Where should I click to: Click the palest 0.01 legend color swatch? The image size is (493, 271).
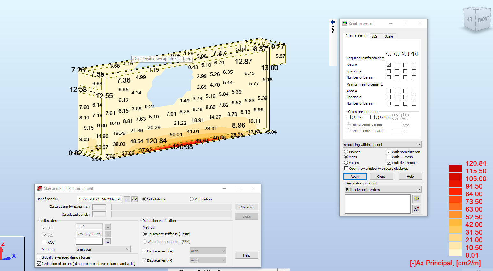pos(455,253)
